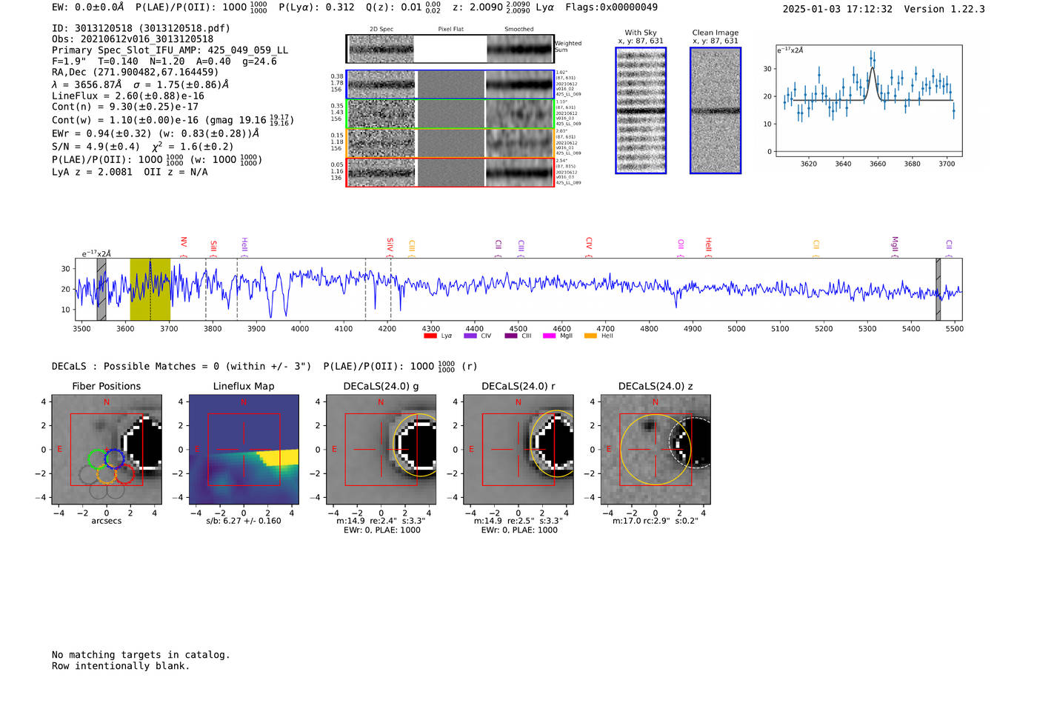Open the Lineflux Map panel
The height and width of the screenshot is (706, 1037).
click(244, 450)
